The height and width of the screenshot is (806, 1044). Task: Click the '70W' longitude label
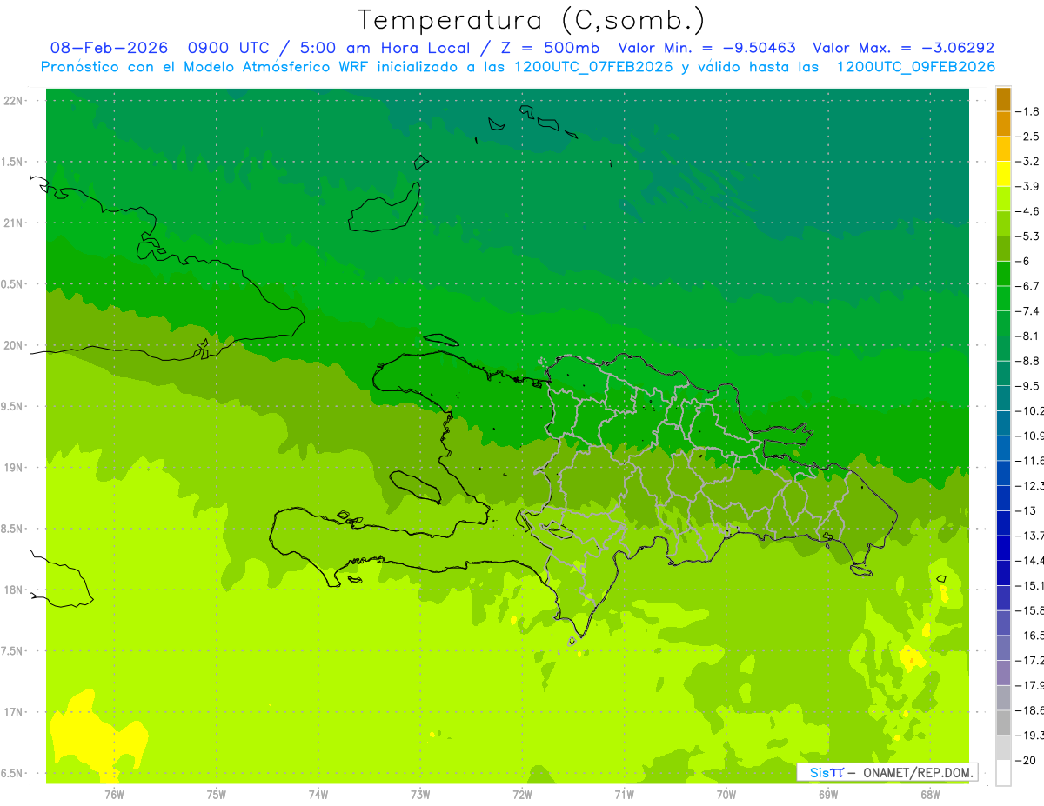726,794
